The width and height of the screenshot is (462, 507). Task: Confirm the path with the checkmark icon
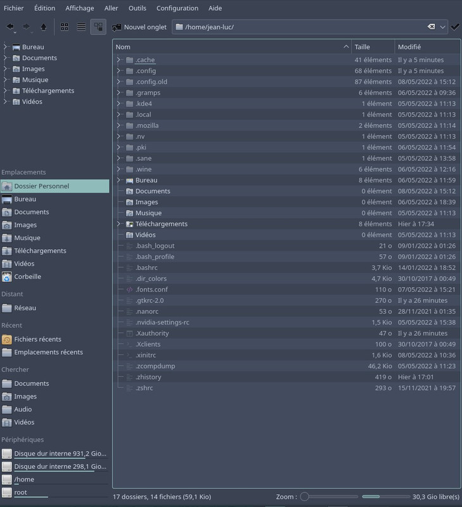click(455, 27)
